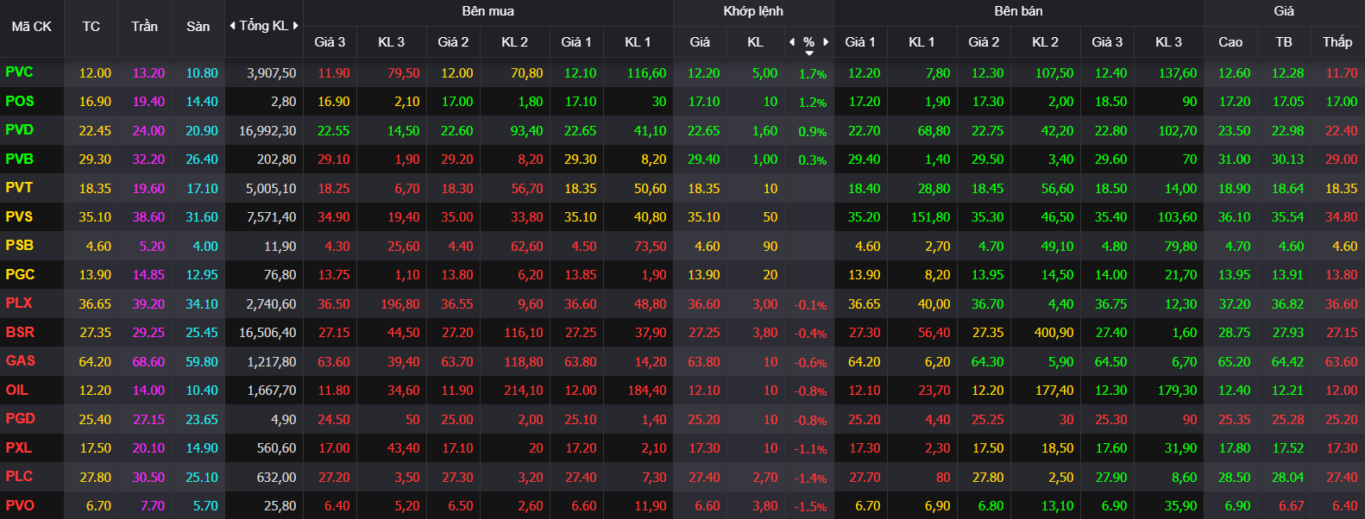The height and width of the screenshot is (519, 1365).
Task: Click PVD total volume 16,992,30
Action: [267, 131]
